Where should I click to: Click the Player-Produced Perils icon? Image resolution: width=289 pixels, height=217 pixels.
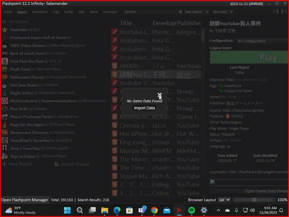(x=5, y=117)
